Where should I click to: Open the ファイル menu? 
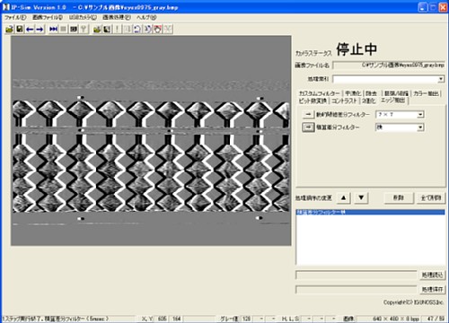point(15,17)
